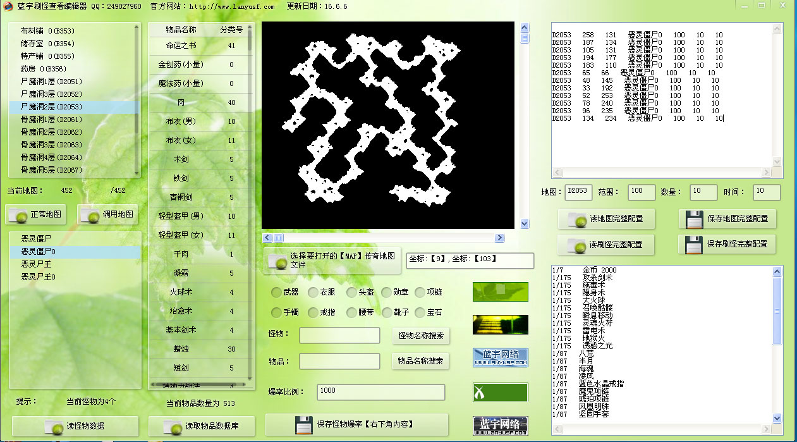Select the 武器 radio button

[x=276, y=292]
